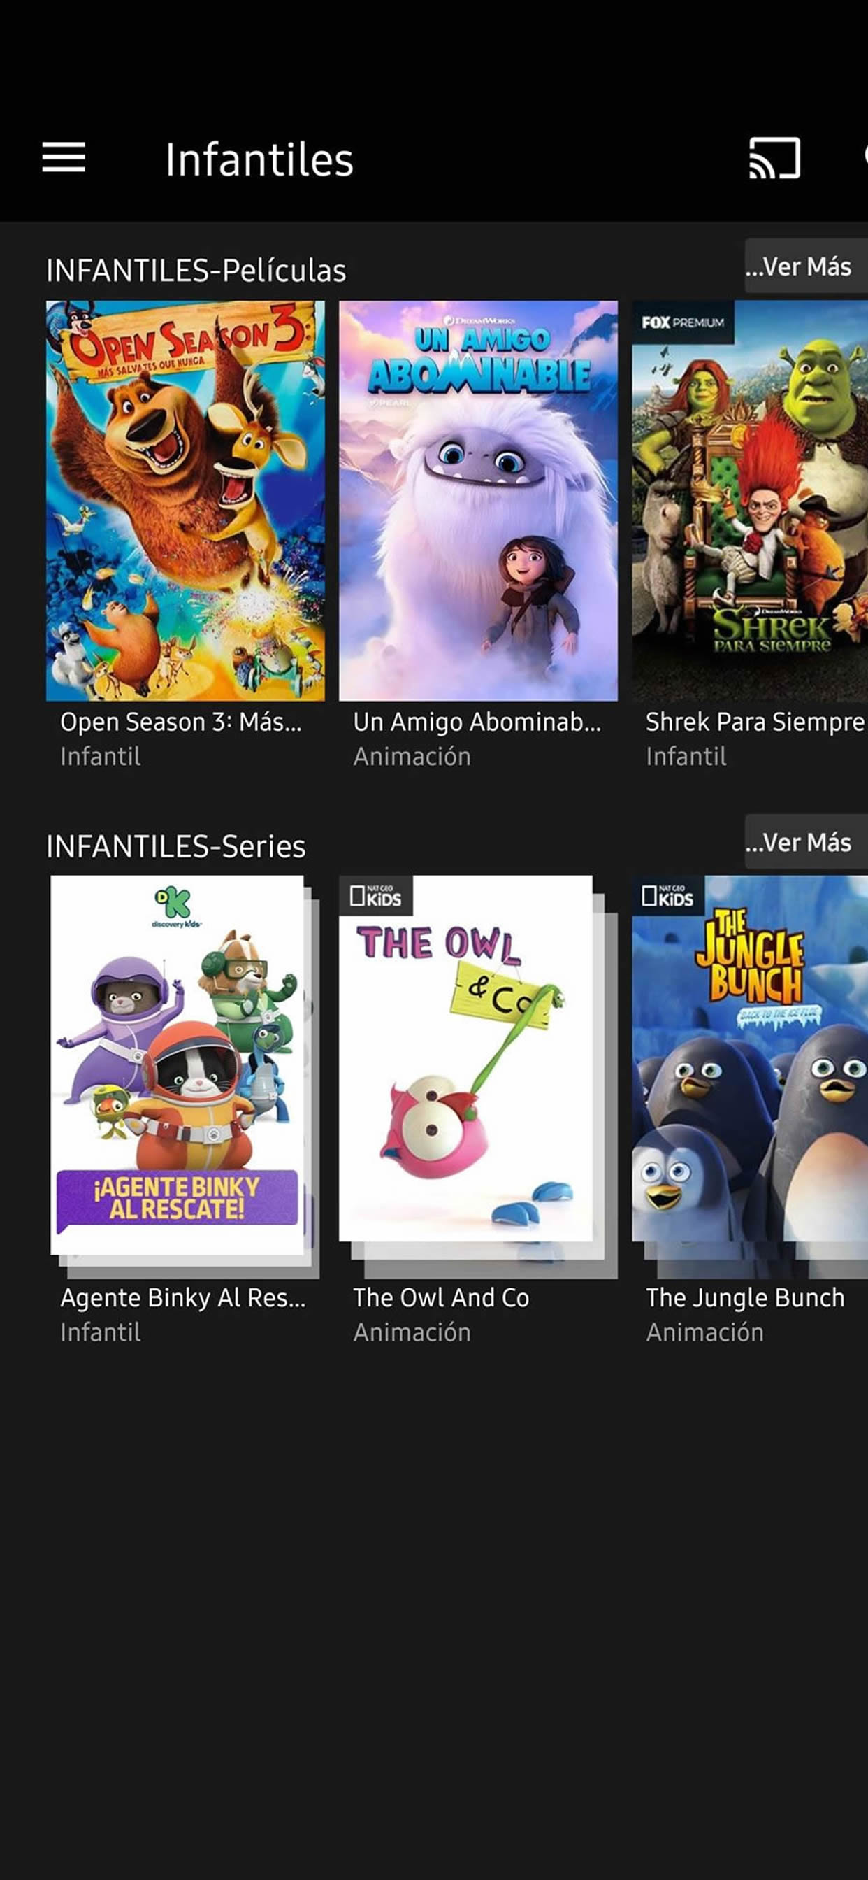
Task: Select the 'Open Season 3: Más...' title text
Action: tap(181, 722)
